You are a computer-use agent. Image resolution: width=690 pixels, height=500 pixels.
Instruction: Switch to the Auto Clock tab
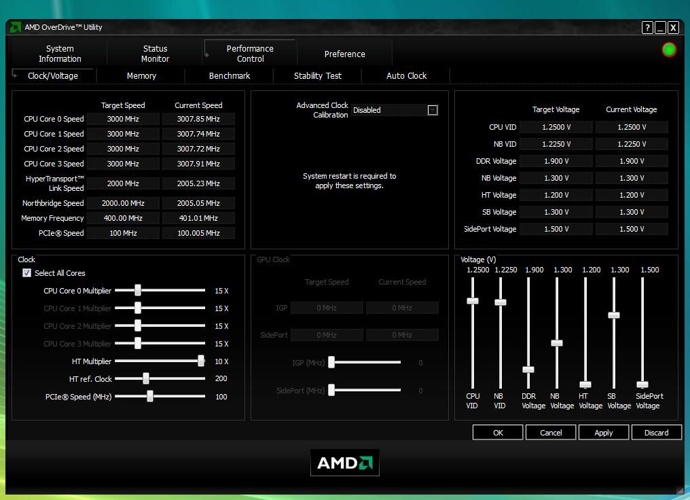[x=405, y=75]
